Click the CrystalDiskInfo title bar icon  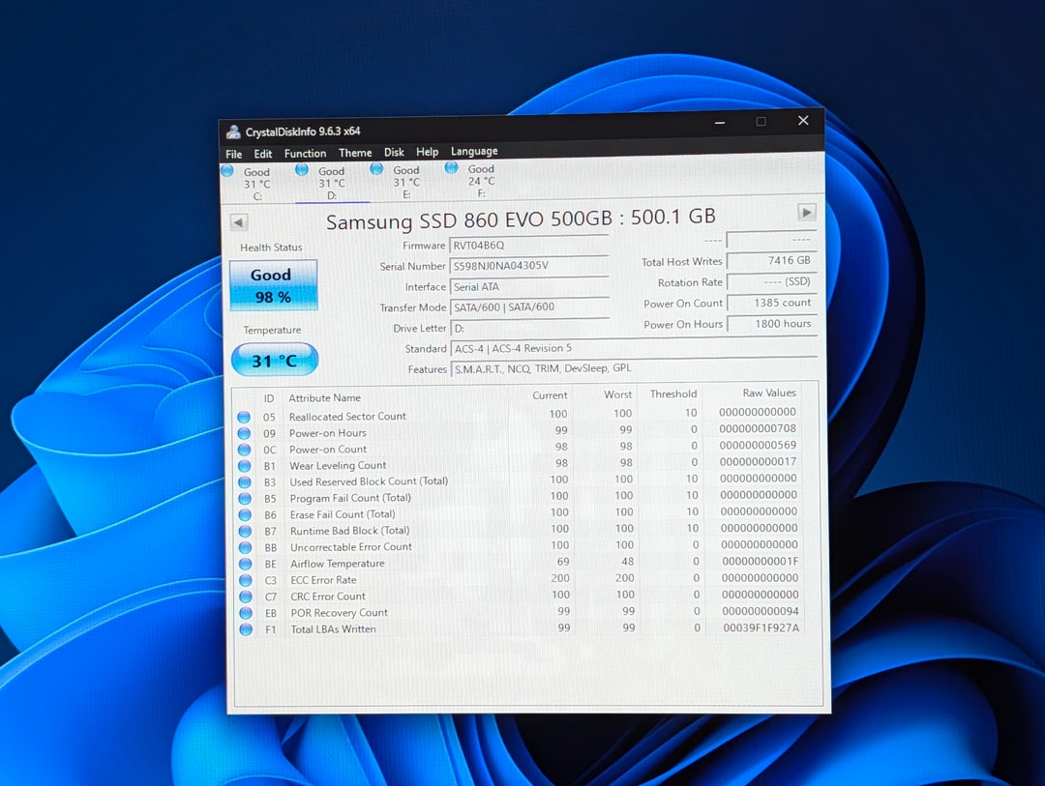pyautogui.click(x=233, y=131)
